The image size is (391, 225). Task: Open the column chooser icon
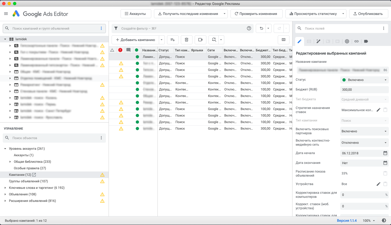283,40
